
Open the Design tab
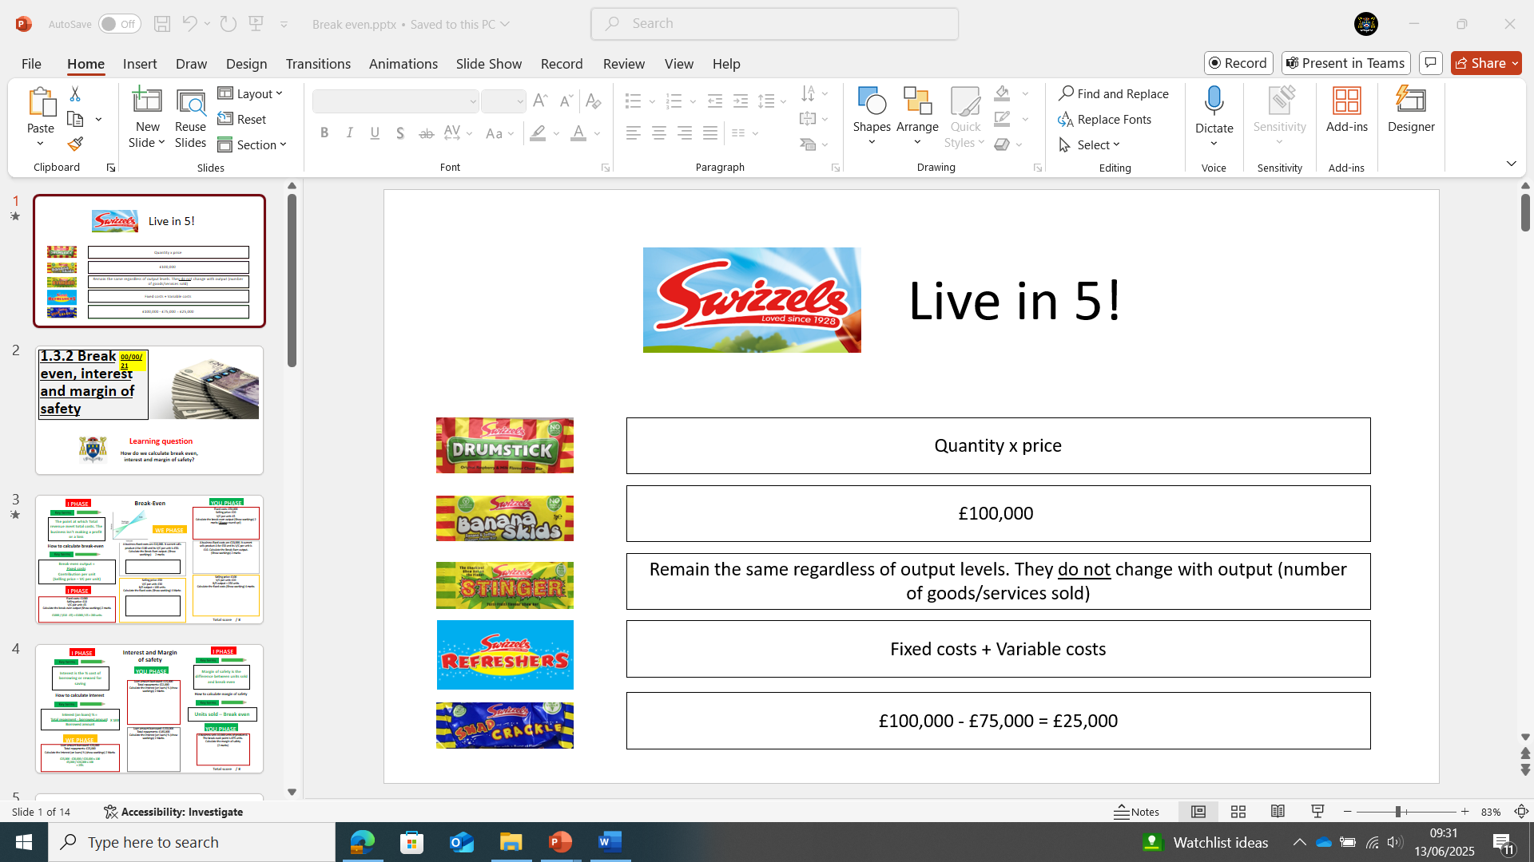(246, 64)
